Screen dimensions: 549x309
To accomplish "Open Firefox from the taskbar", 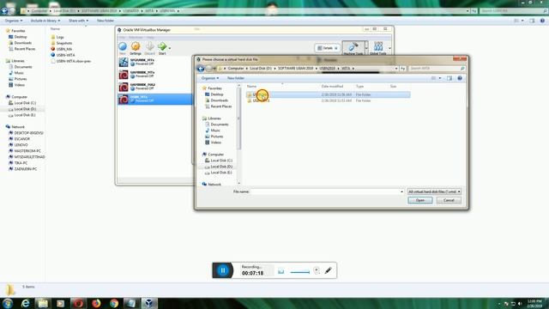I will tap(96, 303).
